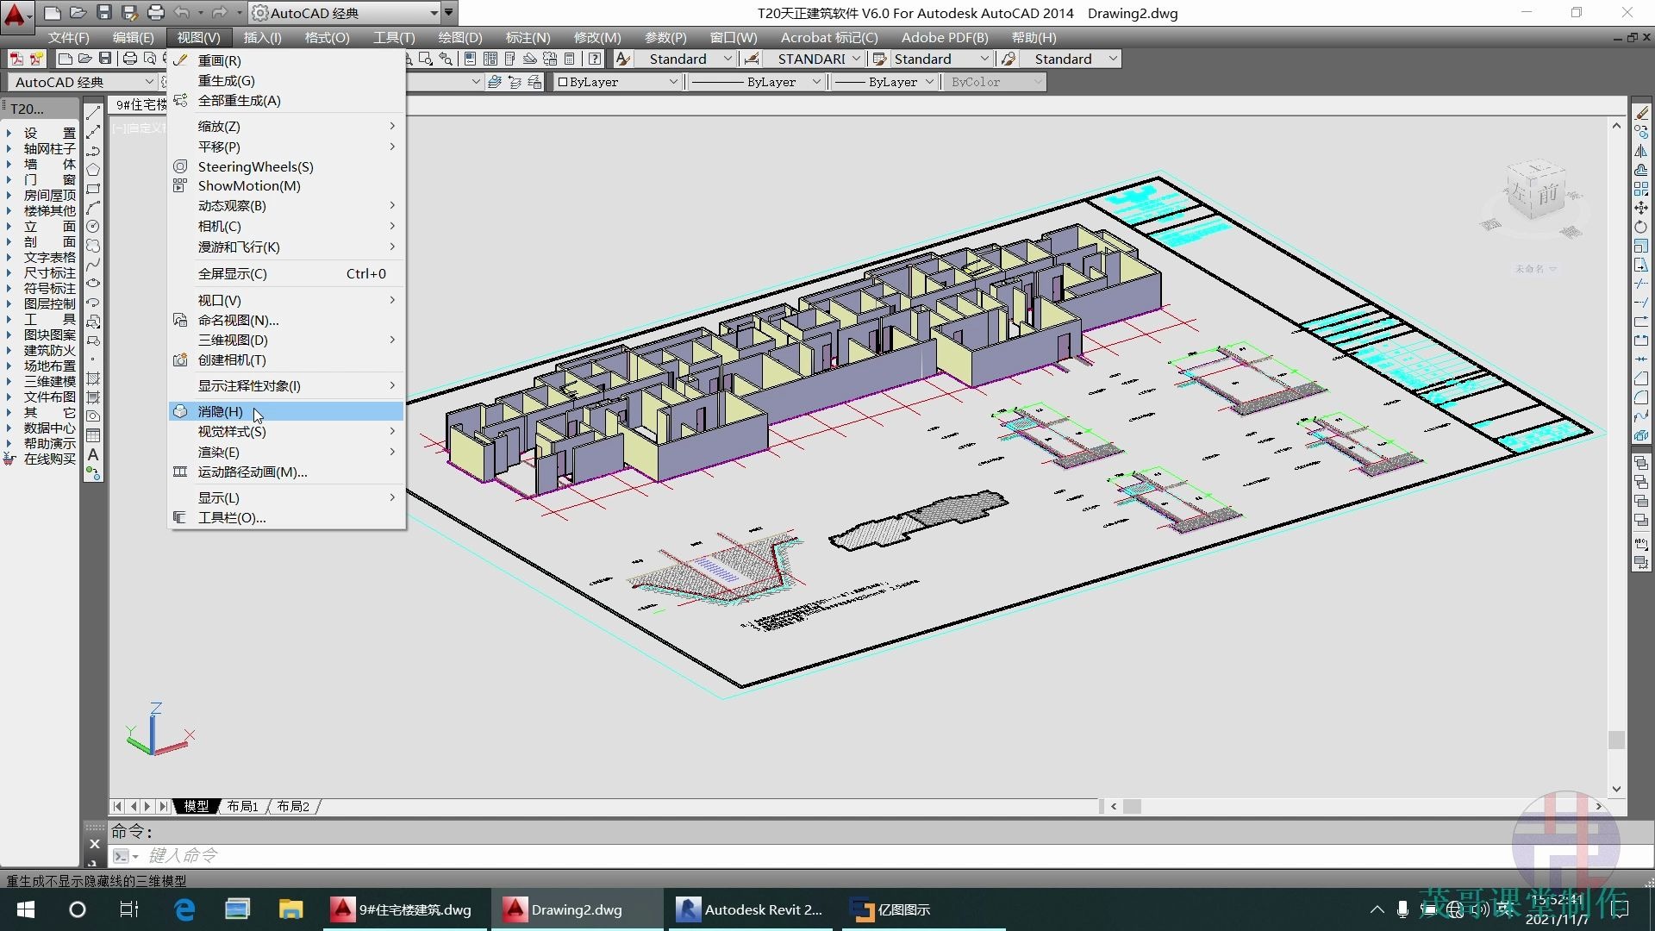
Task: Click the Save icon in quick access toolbar
Action: [x=104, y=13]
